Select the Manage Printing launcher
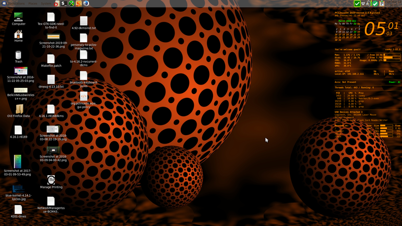Viewport: 402px width, 226px height. 51,180
